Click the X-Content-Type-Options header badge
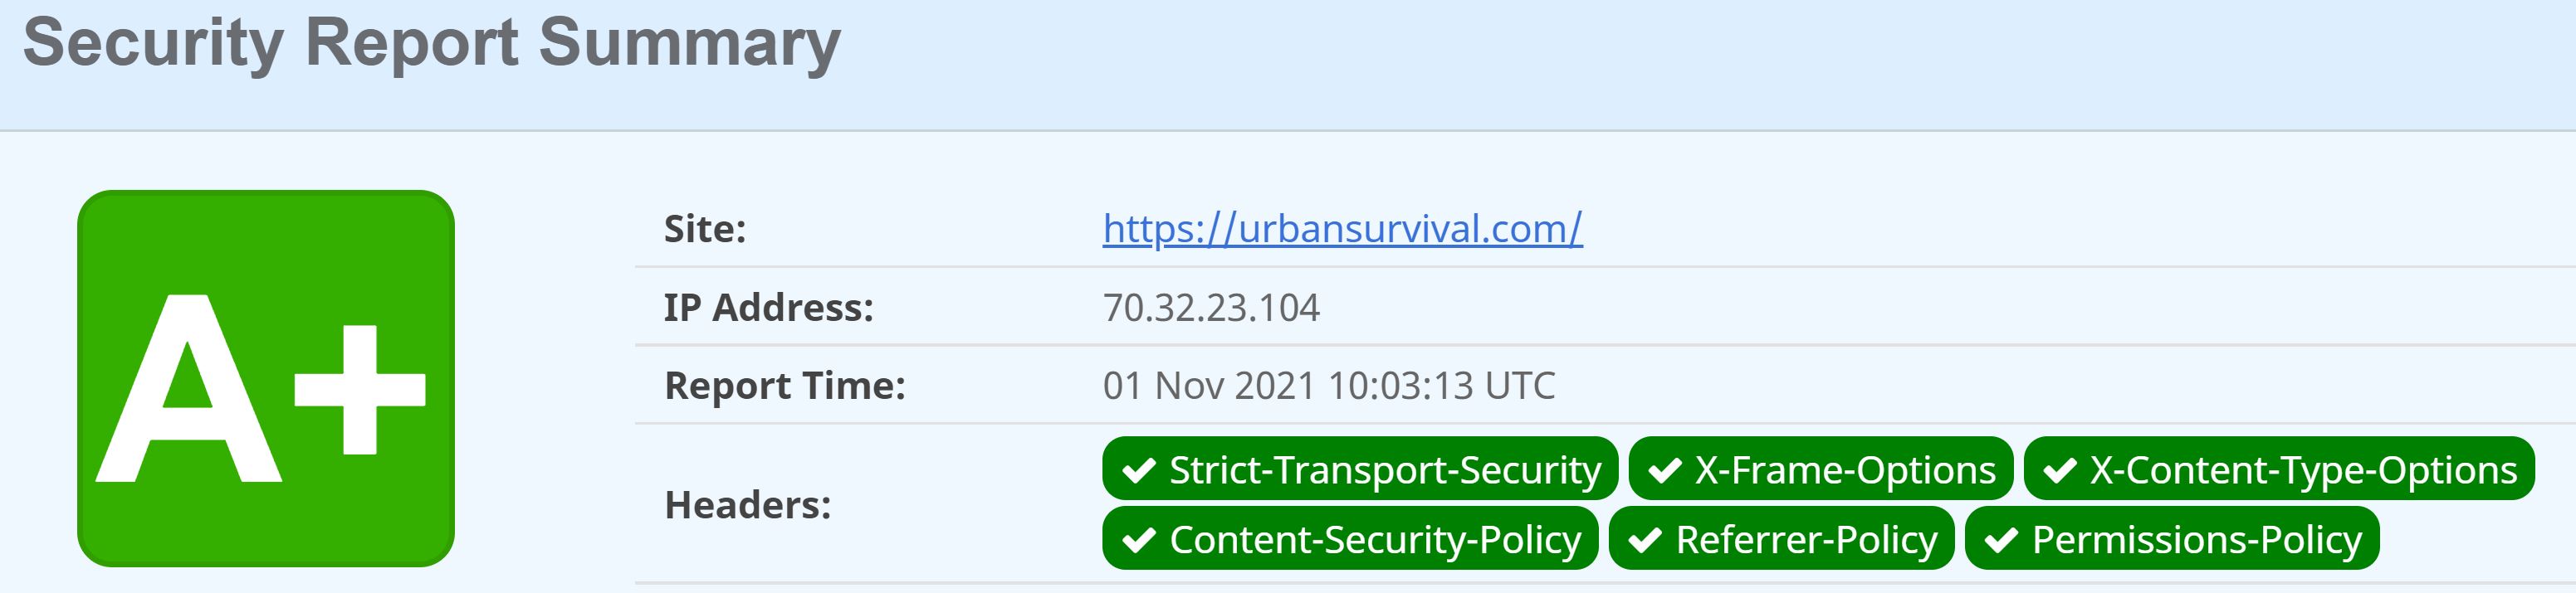The height and width of the screenshot is (593, 2576). 2279,469
